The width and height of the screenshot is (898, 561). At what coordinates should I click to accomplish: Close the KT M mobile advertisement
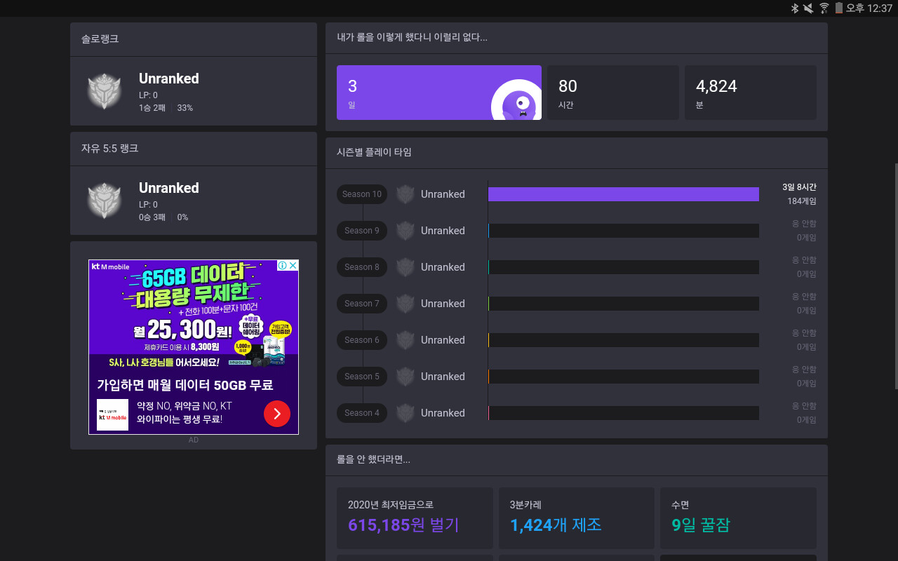[293, 266]
